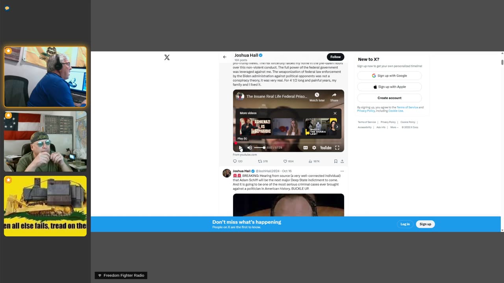Screen dimensions: 504x283
Task: Show next suggested videos with chevron arrow
Action: (337, 127)
